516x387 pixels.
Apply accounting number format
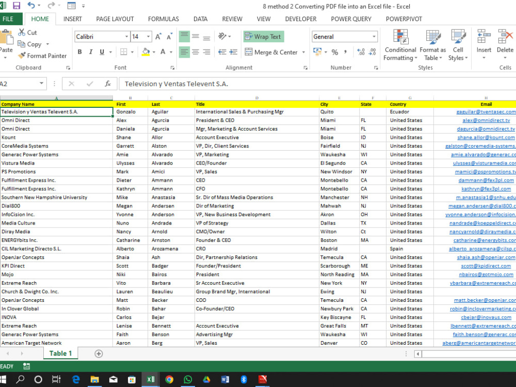[x=317, y=52]
